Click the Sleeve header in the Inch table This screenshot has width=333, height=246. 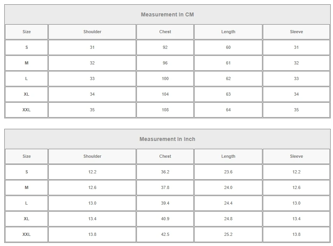(x=296, y=156)
